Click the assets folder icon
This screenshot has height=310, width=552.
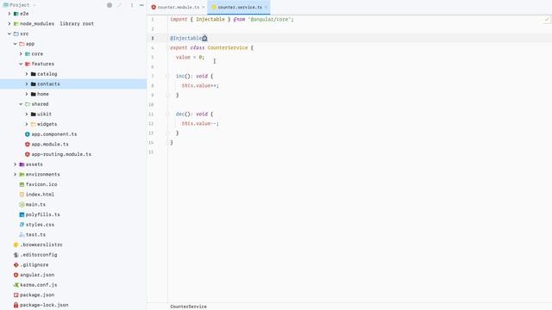(22, 164)
